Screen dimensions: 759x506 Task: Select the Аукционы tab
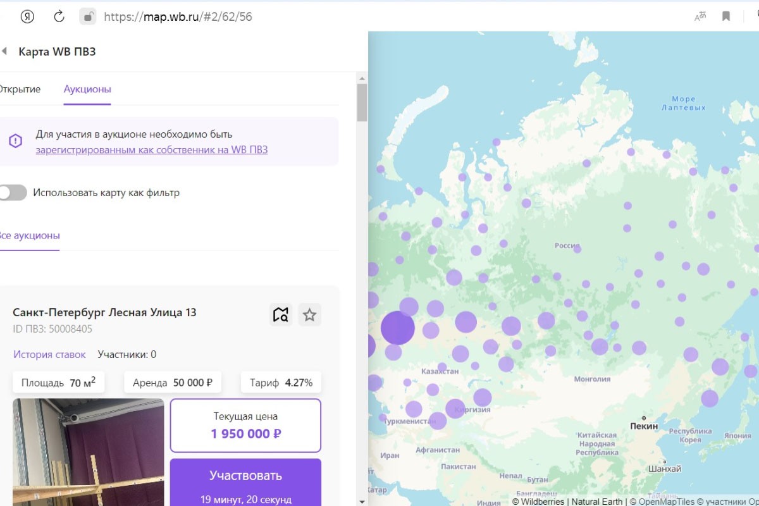click(x=87, y=89)
